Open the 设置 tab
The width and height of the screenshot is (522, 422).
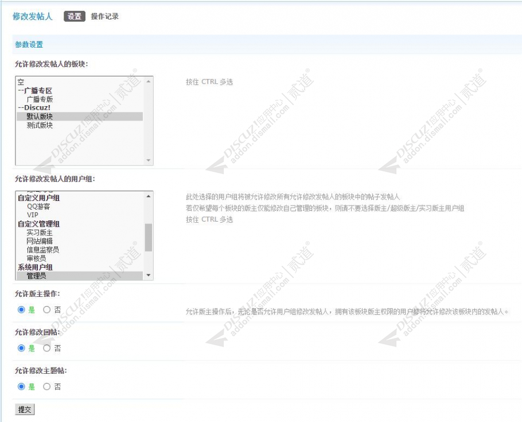coord(75,16)
